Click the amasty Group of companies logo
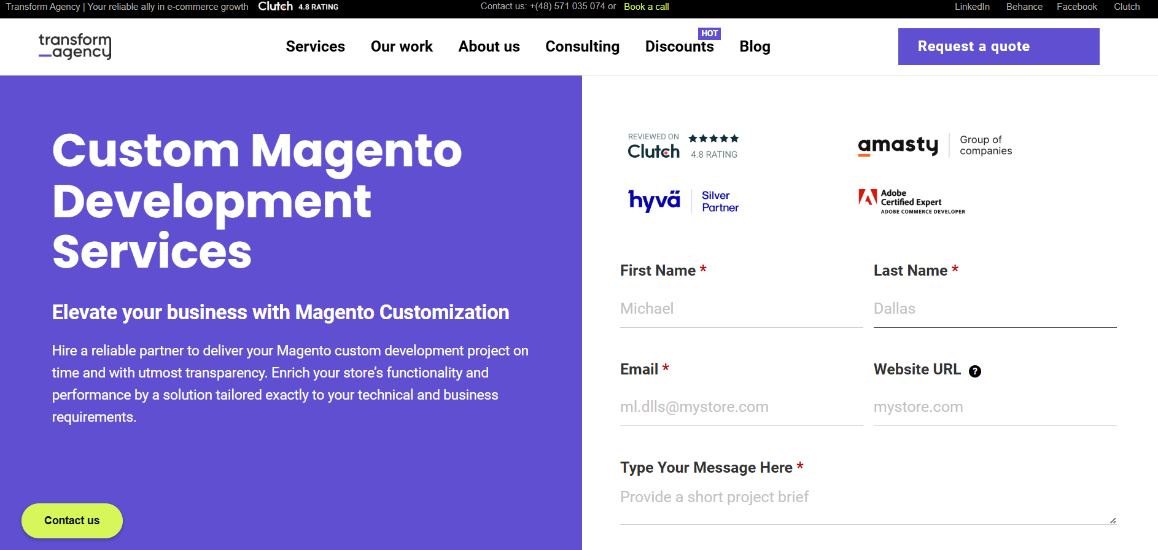Viewport: 1158px width, 550px height. point(935,145)
